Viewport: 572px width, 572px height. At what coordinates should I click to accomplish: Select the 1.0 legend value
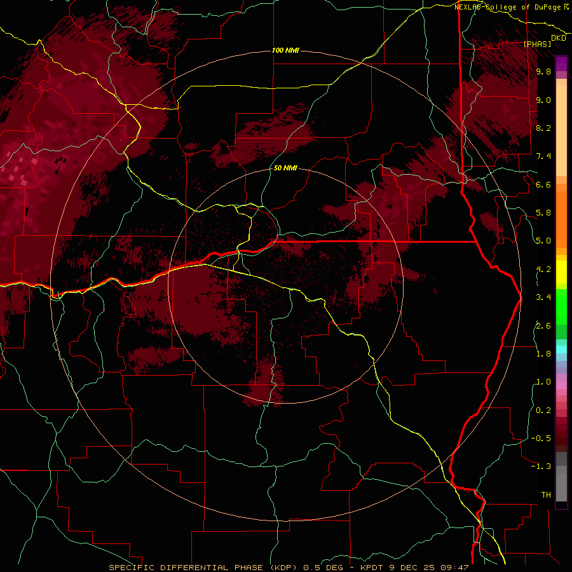(543, 382)
